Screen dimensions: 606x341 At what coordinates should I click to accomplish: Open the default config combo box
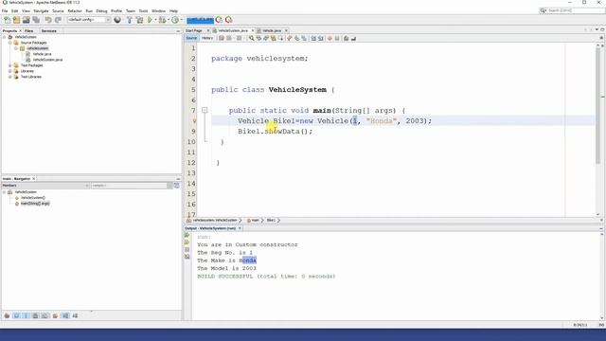tap(89, 20)
